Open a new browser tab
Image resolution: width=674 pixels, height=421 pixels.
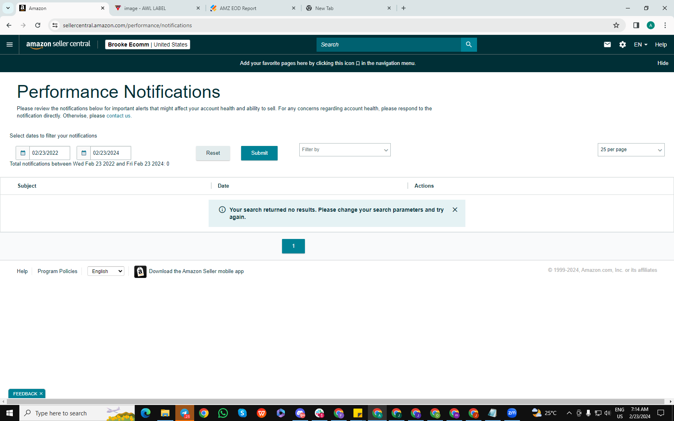coord(404,8)
